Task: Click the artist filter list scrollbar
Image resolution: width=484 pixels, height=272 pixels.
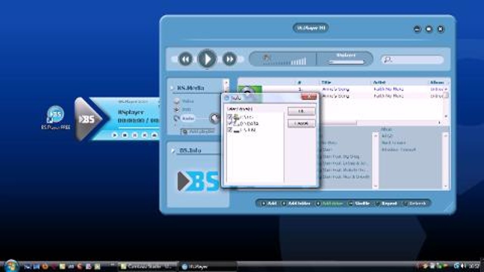Action: tap(375, 160)
